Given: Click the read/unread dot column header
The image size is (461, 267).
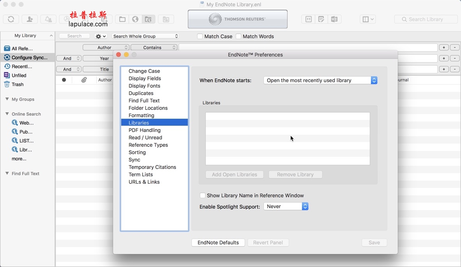Looking at the screenshot, I should click(x=64, y=80).
